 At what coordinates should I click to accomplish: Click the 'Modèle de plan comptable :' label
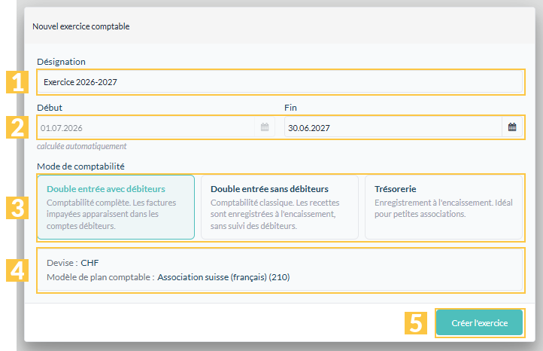click(101, 277)
